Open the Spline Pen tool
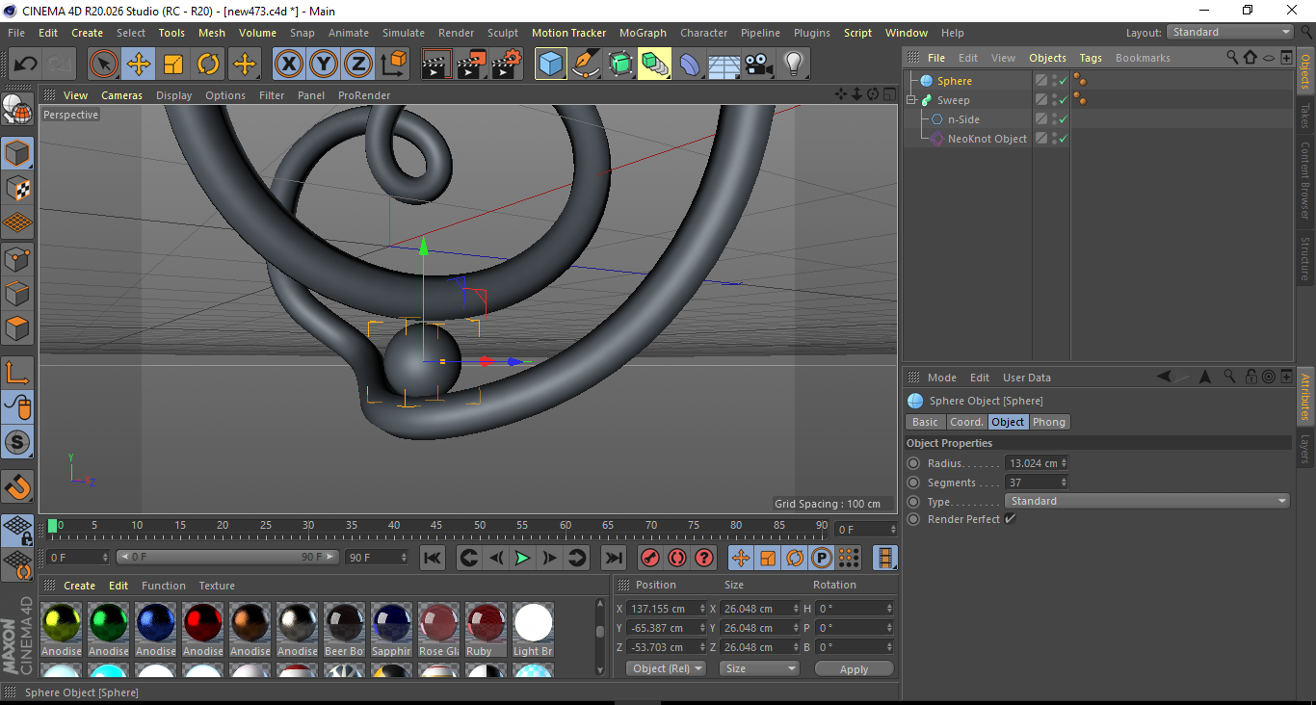This screenshot has height=705, width=1316. pyautogui.click(x=586, y=65)
